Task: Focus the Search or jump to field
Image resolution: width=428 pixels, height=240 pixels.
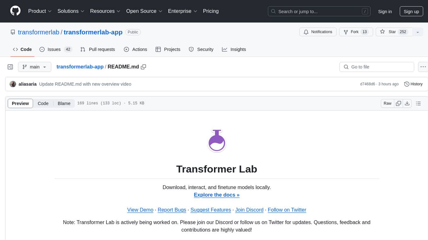Action: coord(319,12)
